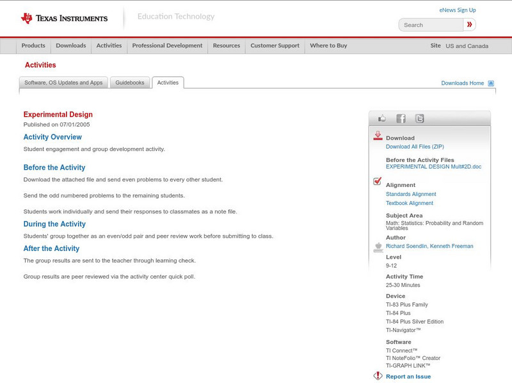Click the red search submit arrow
512x383 pixels.
pyautogui.click(x=469, y=24)
